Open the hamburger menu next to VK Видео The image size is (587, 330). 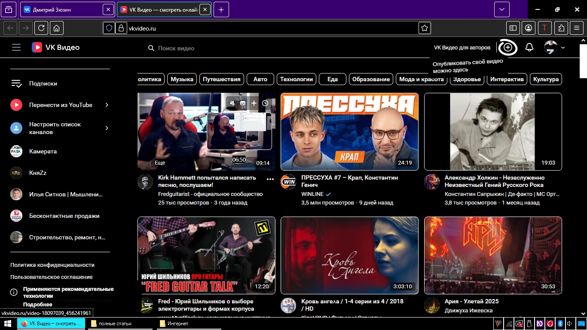(16, 47)
